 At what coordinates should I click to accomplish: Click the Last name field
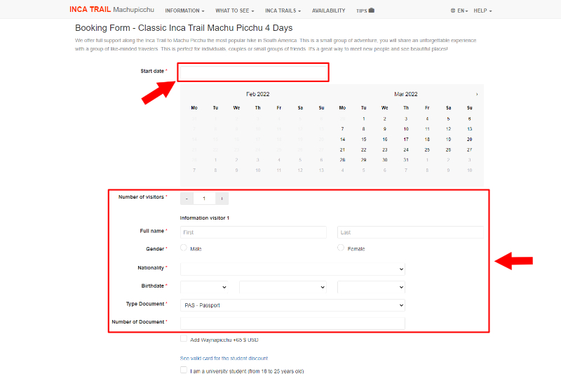(x=410, y=232)
